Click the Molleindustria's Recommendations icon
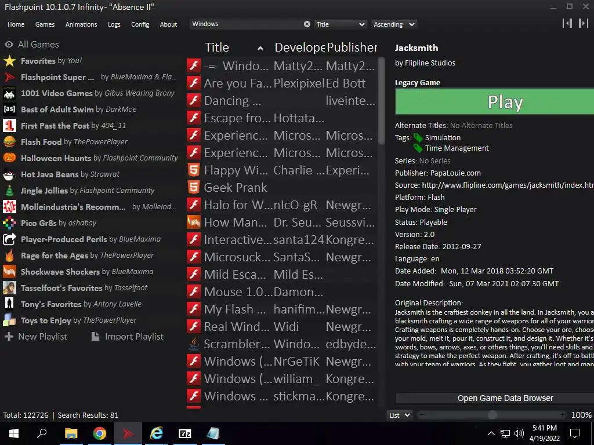Screen dimensions: 594x445 9,207
